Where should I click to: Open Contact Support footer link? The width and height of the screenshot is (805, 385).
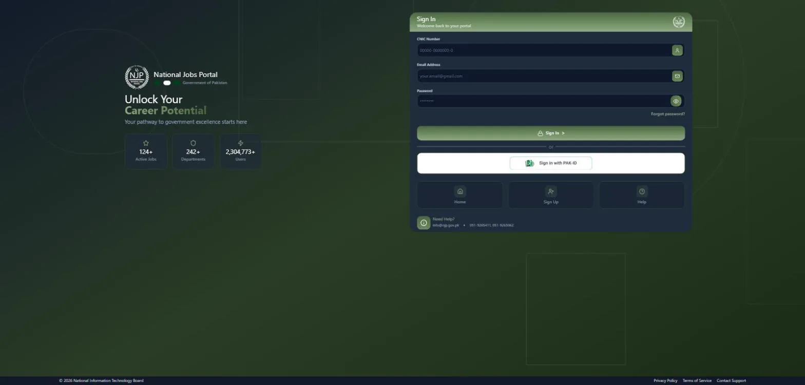[x=731, y=381]
